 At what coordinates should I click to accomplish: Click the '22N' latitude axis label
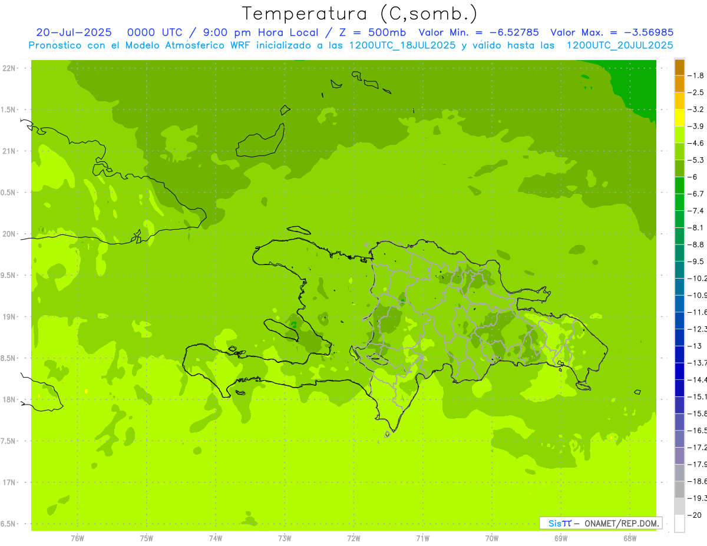click(x=9, y=68)
